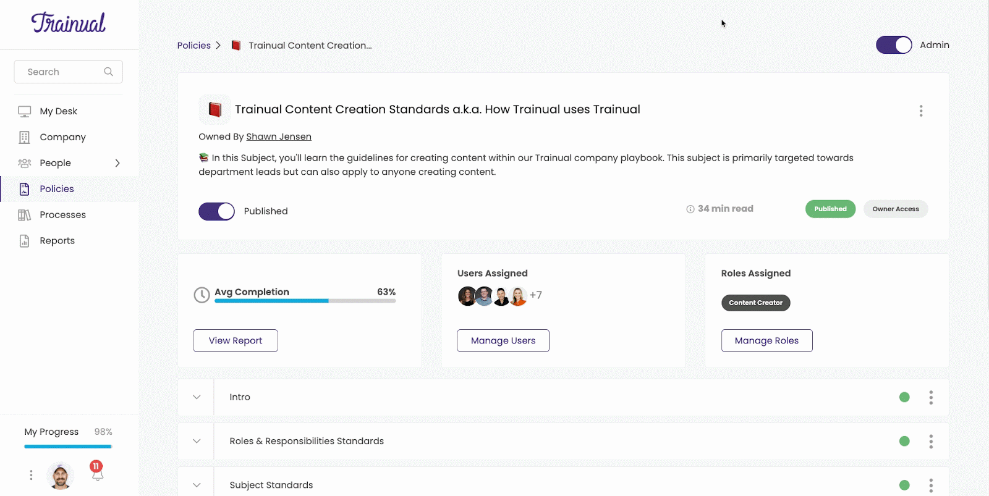Toggle off the Published switch
This screenshot has width=989, height=496.
point(216,211)
